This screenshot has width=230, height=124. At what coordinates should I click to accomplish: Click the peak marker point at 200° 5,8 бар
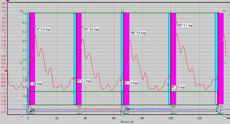tap(82, 27)
